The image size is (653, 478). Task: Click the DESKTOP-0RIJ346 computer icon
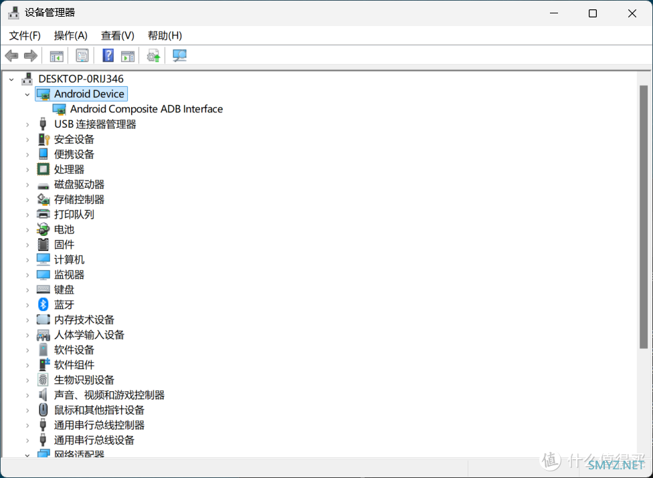pyautogui.click(x=27, y=79)
